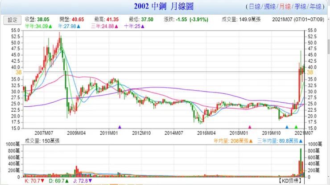Switch to 季線 quarterly chart
This screenshot has height=185, width=330.
(300, 7)
